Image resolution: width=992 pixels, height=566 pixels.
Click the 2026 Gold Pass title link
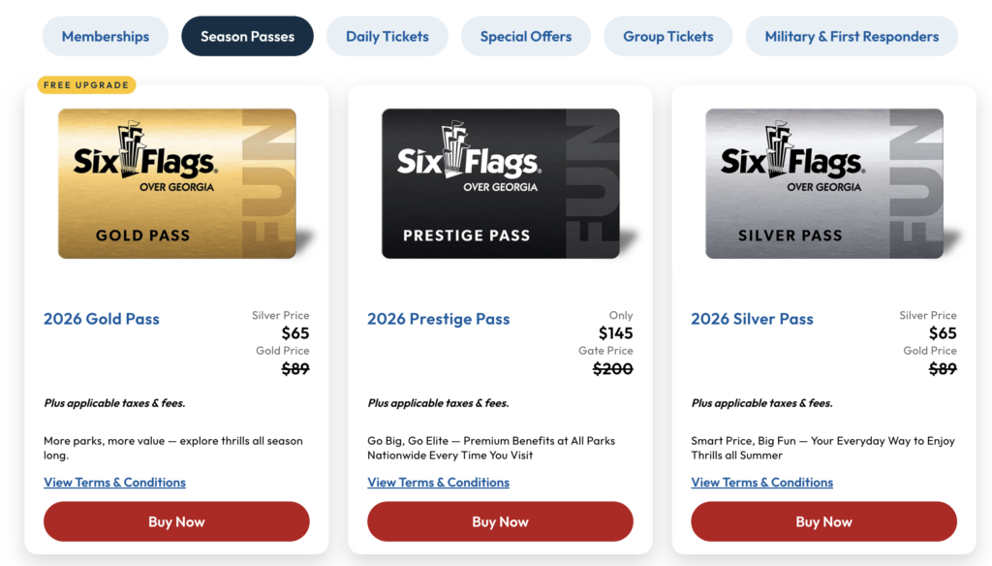[x=101, y=319]
